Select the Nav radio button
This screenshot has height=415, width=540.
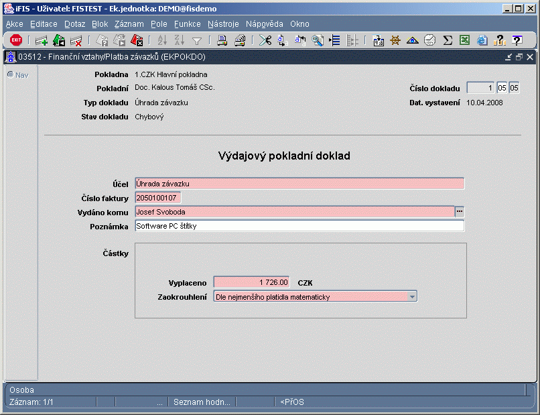(x=10, y=74)
